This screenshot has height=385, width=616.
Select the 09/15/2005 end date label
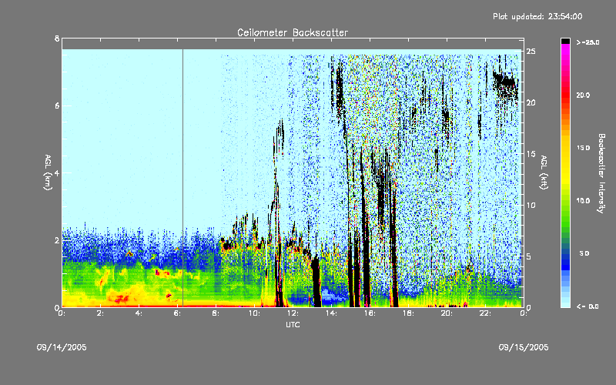(x=524, y=347)
